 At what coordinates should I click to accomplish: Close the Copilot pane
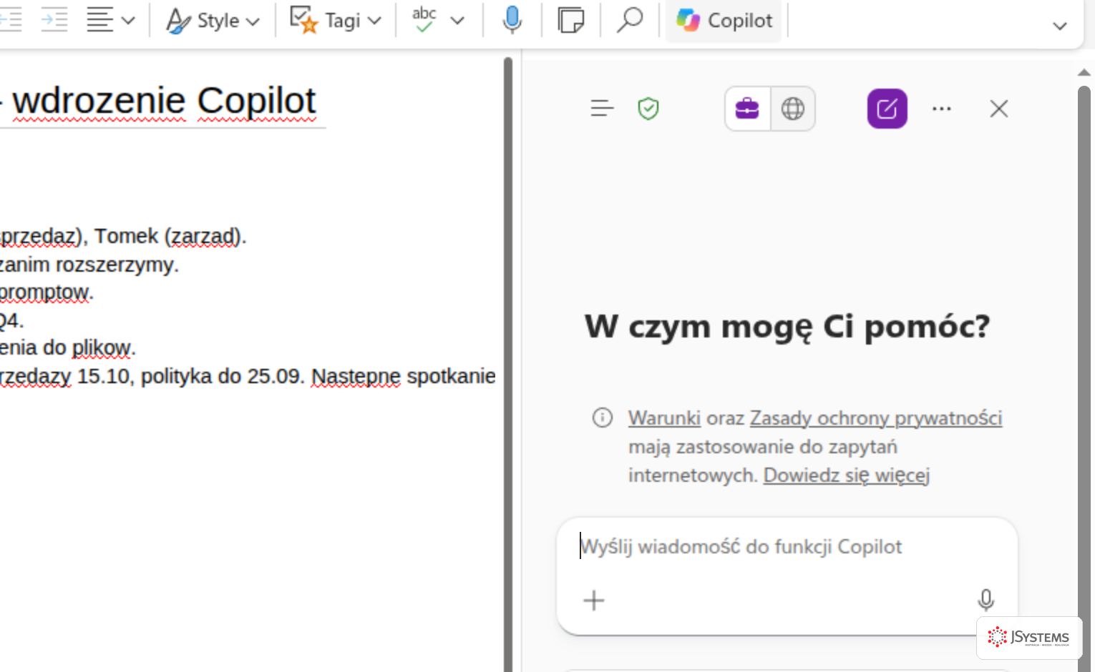999,109
